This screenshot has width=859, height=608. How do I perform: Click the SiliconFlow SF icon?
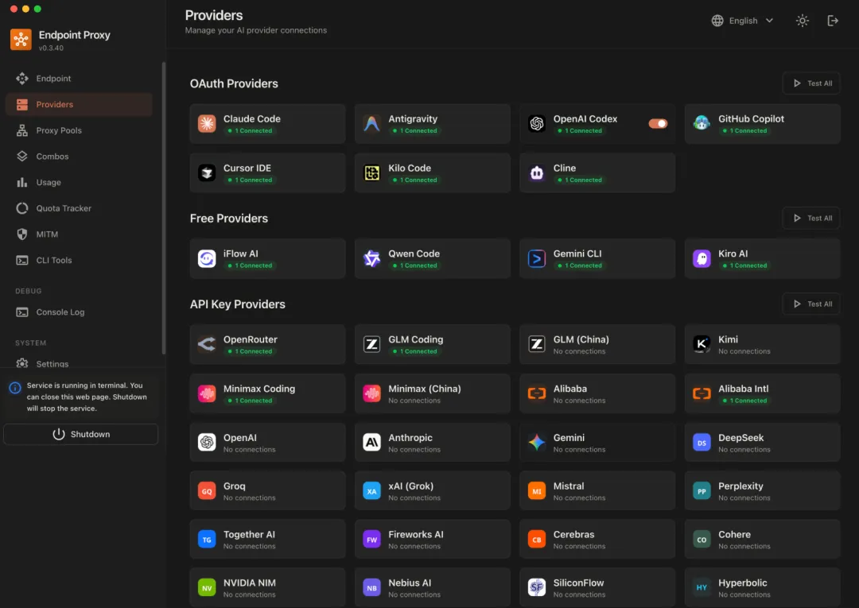[536, 588]
